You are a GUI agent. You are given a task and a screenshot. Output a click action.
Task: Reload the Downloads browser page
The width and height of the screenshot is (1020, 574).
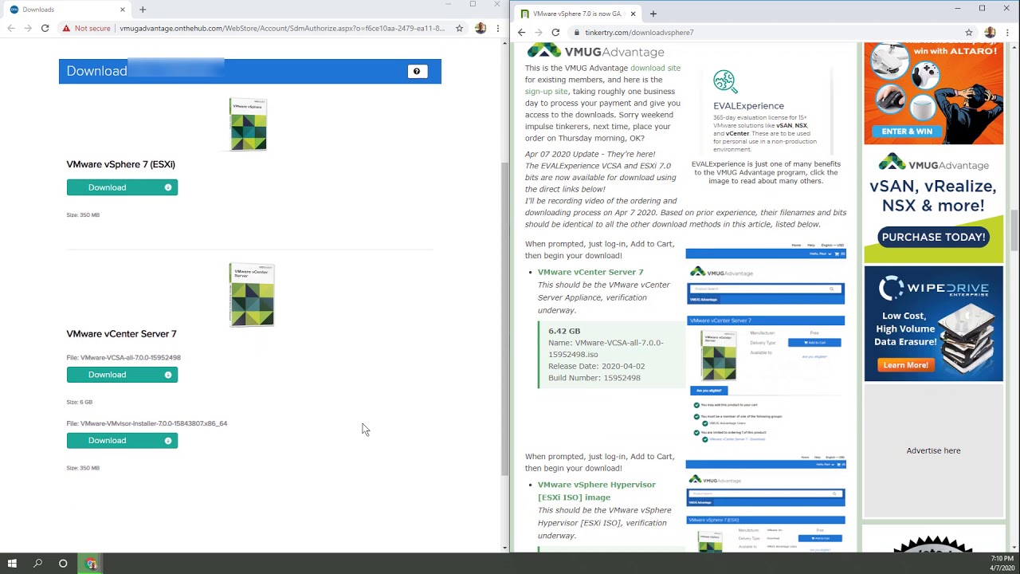[45, 28]
